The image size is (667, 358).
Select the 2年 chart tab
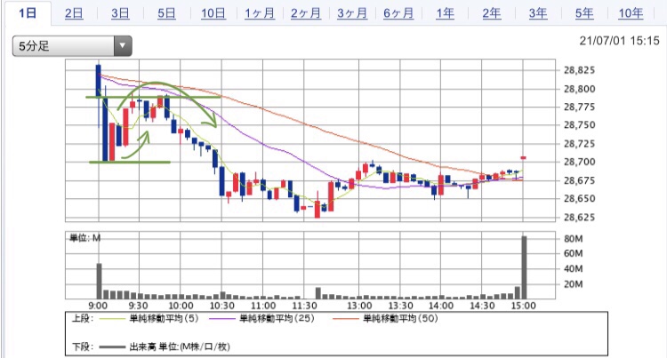coord(491,13)
